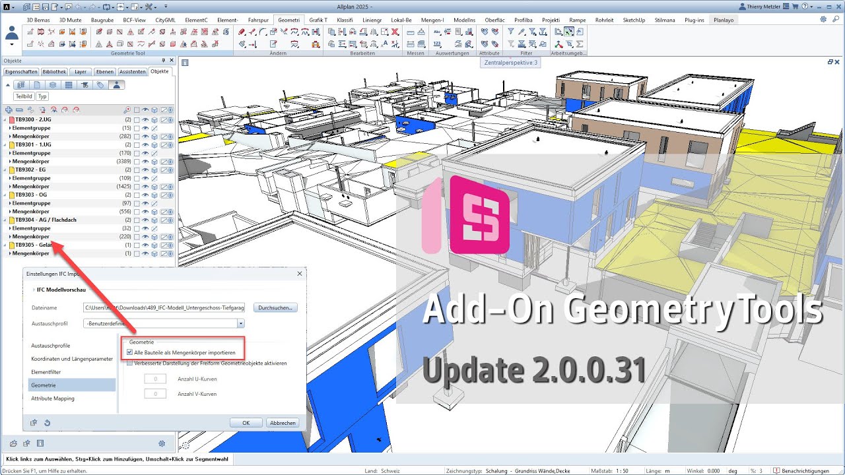This screenshot has height=475, width=845.
Task: Collapse the TB9302 - EG tree node
Action: coord(5,170)
